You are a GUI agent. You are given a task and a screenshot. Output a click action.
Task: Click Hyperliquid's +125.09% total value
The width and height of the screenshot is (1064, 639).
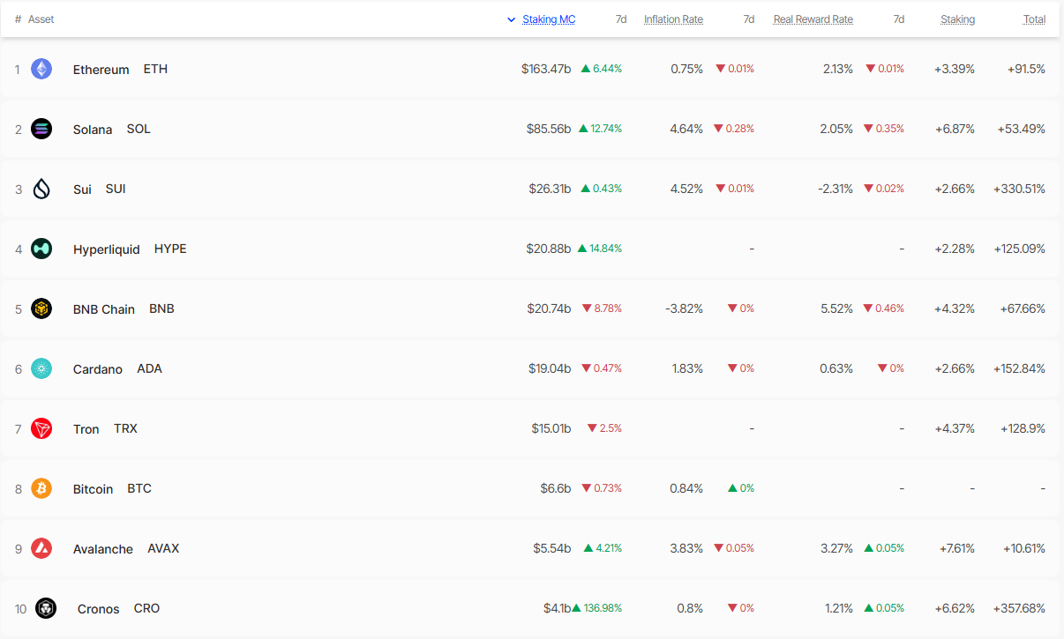[1019, 249]
